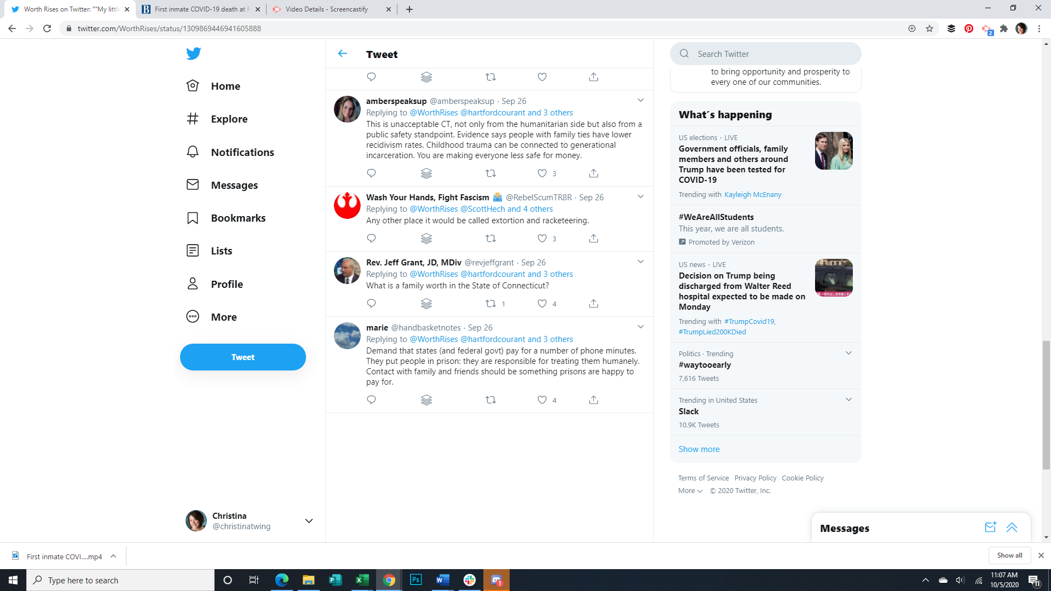The width and height of the screenshot is (1051, 591).
Task: Click Show more under What's happening
Action: (x=699, y=449)
